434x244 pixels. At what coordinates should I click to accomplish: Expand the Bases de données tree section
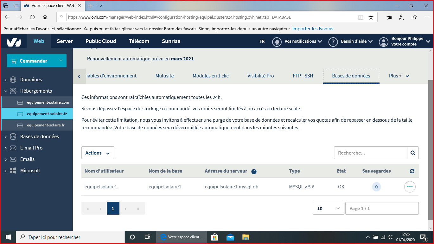coord(6,137)
